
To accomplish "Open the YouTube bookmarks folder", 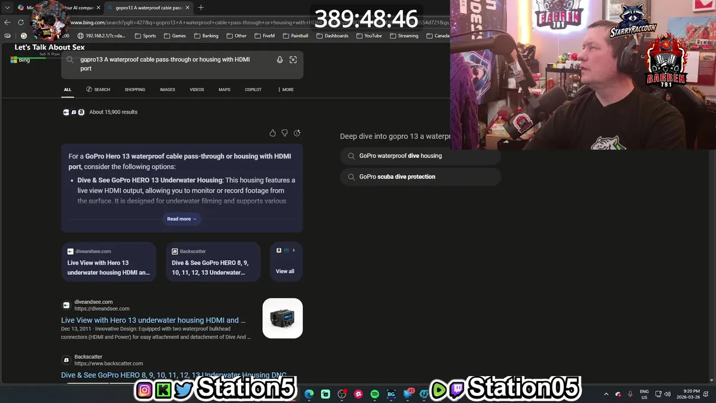I will (x=369, y=36).
